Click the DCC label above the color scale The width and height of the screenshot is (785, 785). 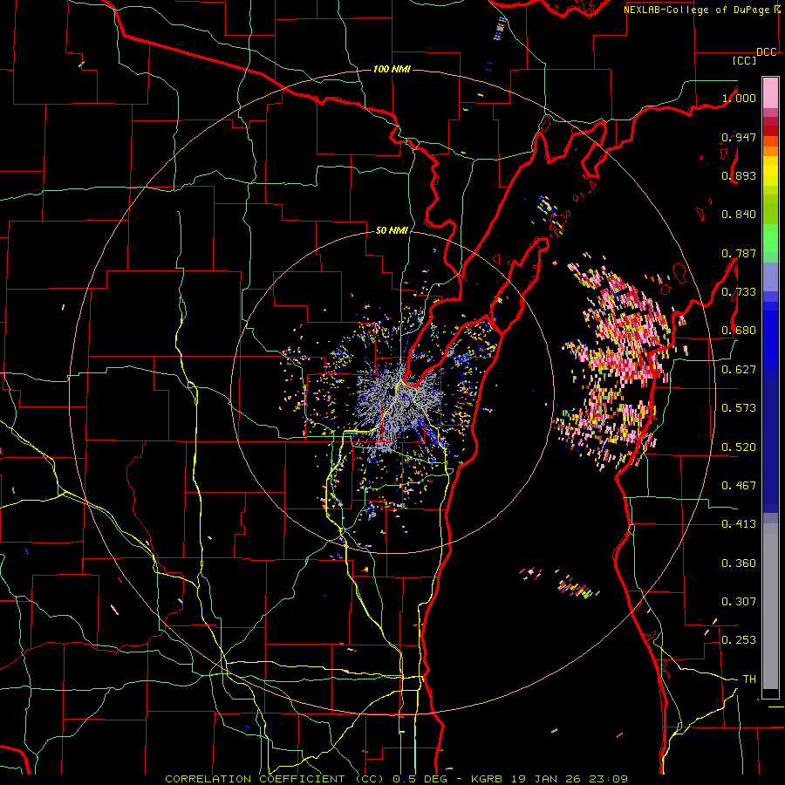click(767, 52)
